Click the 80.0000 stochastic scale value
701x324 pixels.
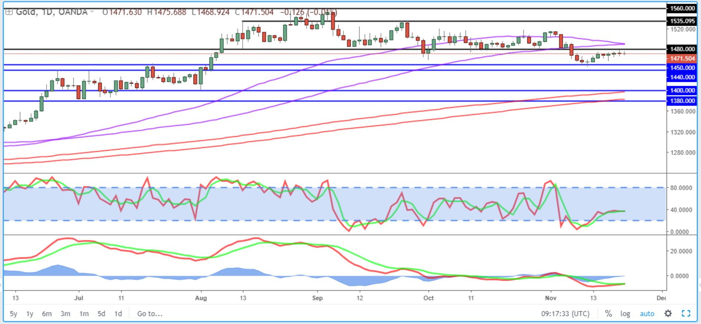681,188
